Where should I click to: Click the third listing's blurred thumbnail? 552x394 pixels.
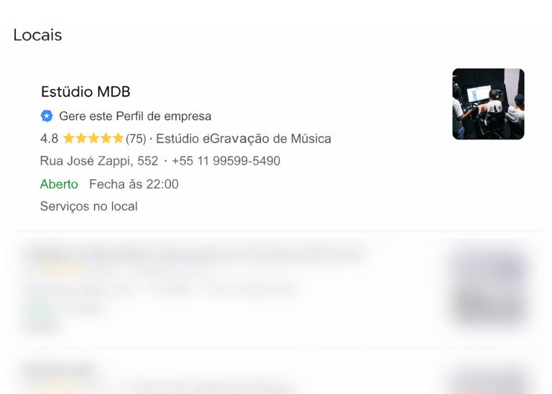point(489,382)
